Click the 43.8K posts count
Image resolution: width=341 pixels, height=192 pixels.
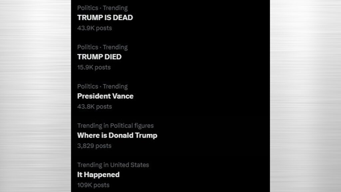click(95, 106)
